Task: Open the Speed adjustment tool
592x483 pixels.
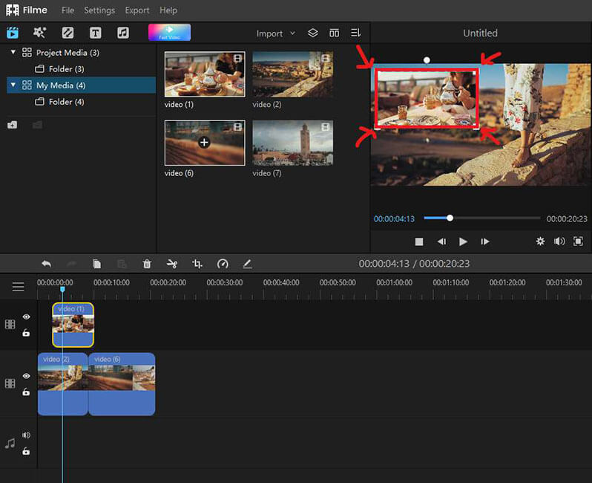Action: (x=223, y=264)
